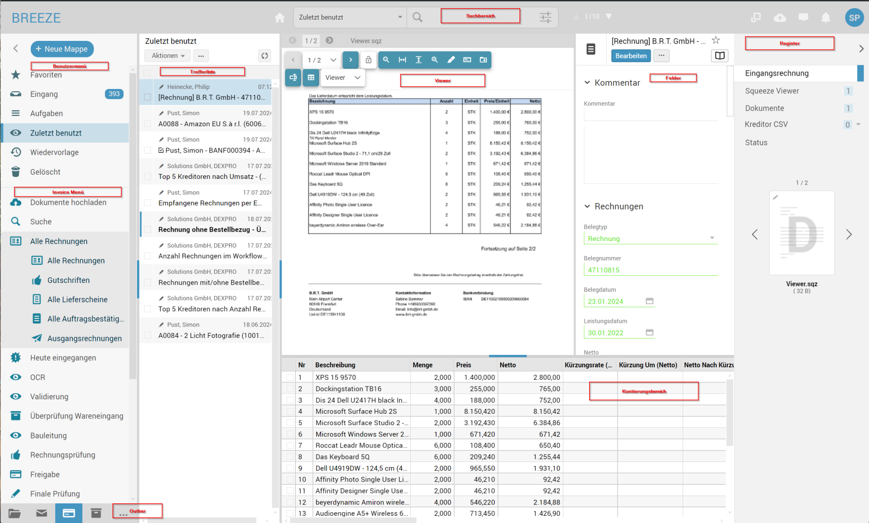Click the cloud upload icon in header
The image size is (869, 523).
[780, 18]
